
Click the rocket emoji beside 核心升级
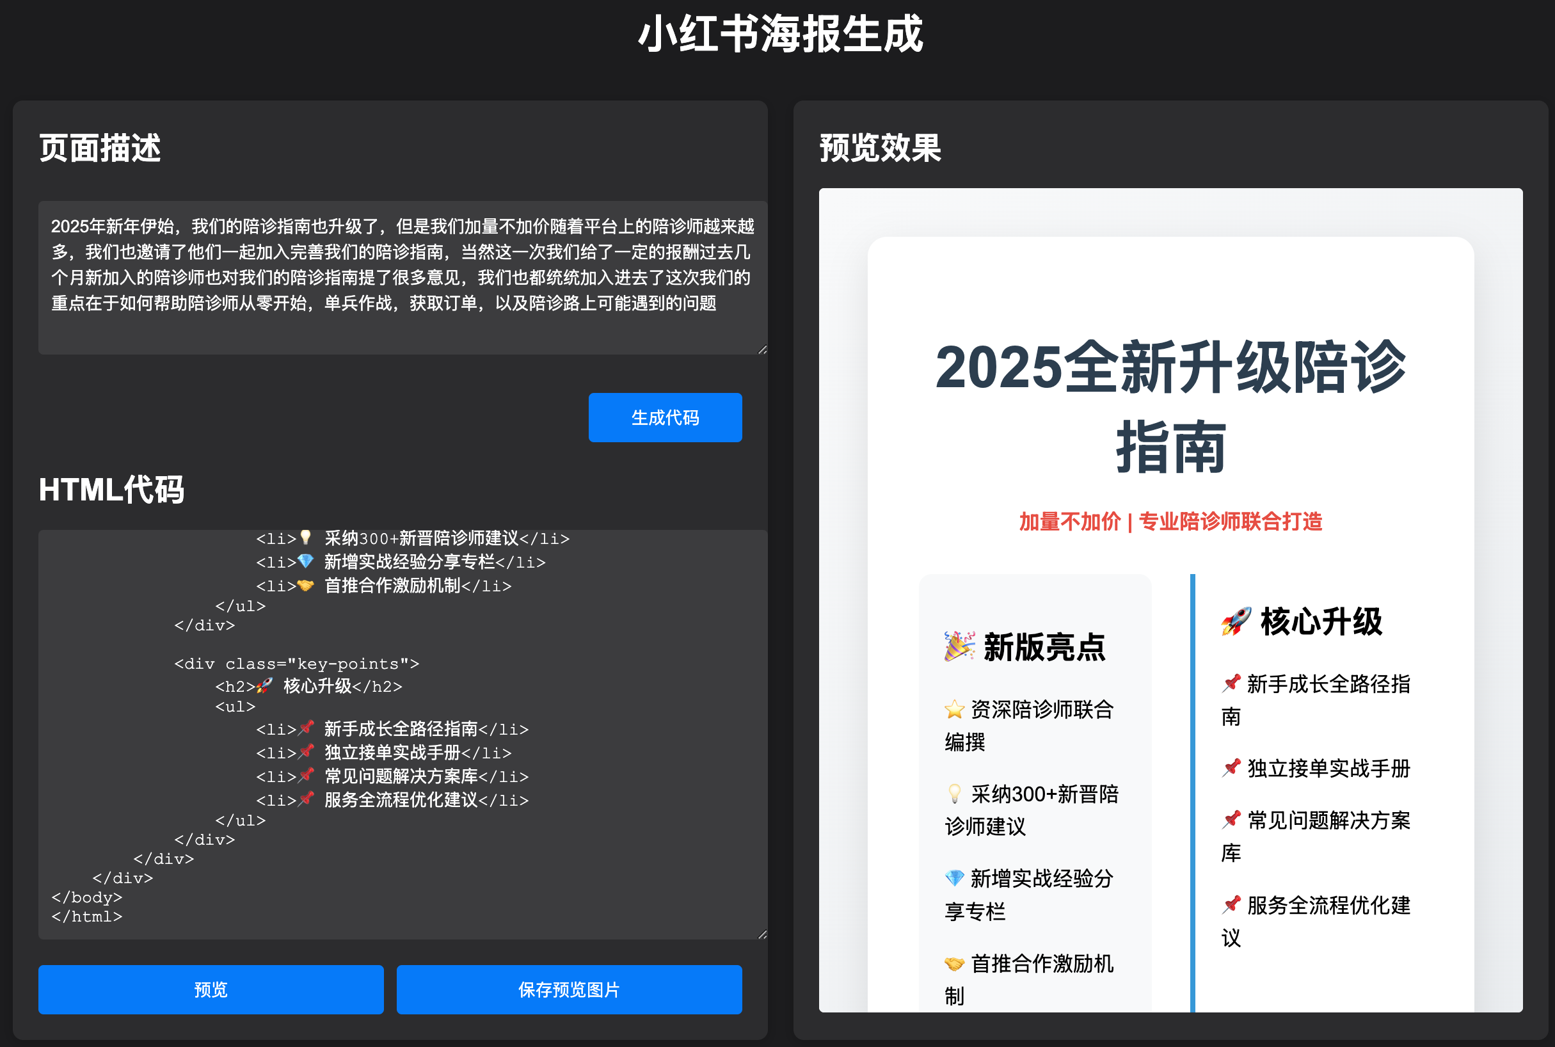[1235, 621]
